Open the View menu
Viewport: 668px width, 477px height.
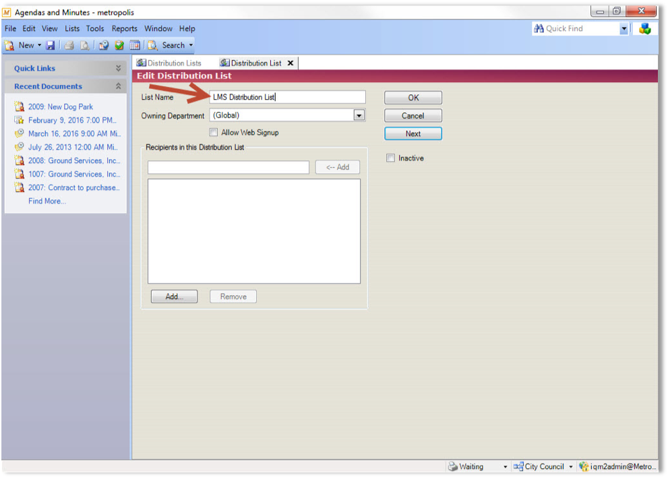click(x=49, y=28)
